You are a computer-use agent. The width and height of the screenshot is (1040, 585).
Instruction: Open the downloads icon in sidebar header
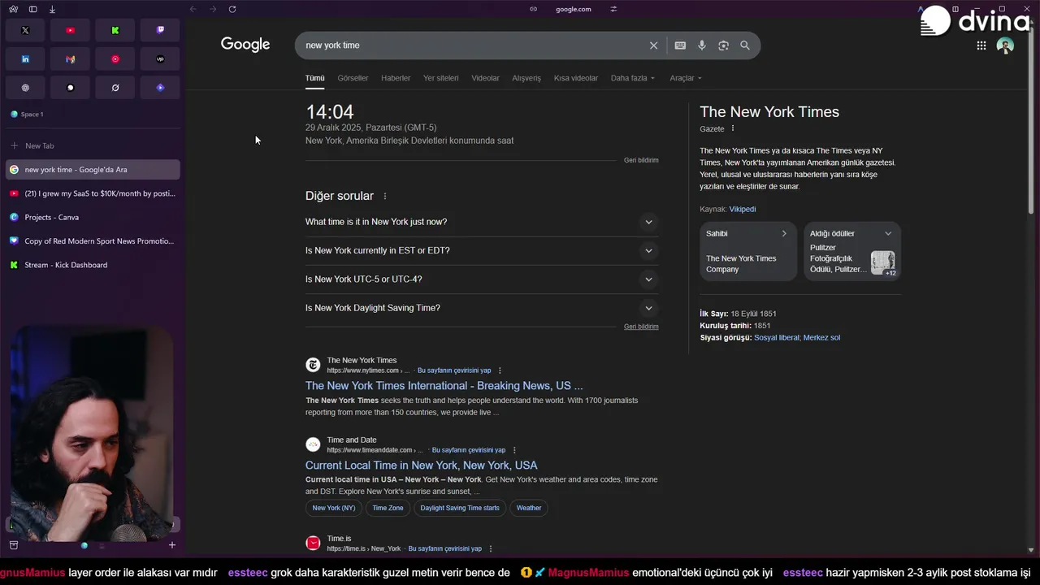tap(53, 9)
